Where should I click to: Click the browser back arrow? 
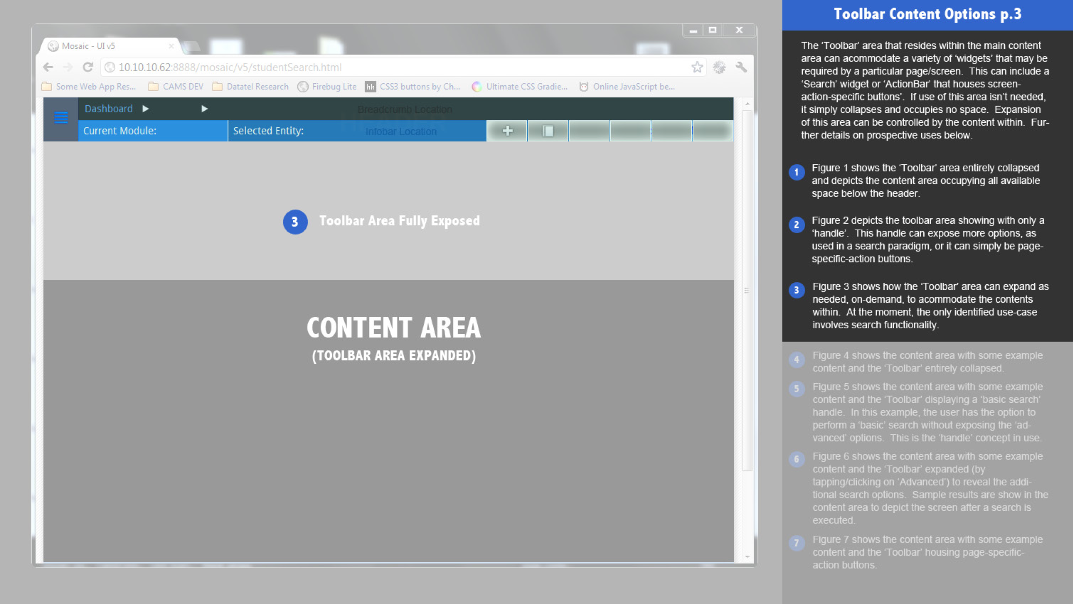(48, 67)
